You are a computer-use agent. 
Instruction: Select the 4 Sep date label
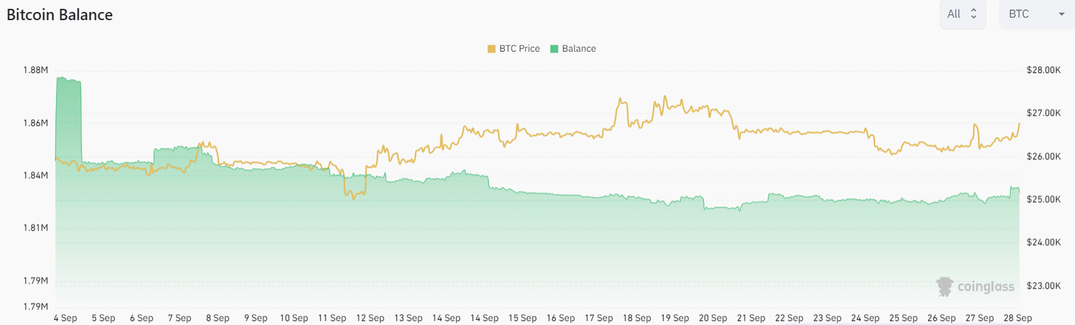click(66, 318)
